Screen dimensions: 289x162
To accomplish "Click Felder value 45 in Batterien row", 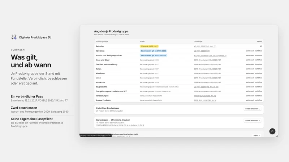I will (261, 46).
